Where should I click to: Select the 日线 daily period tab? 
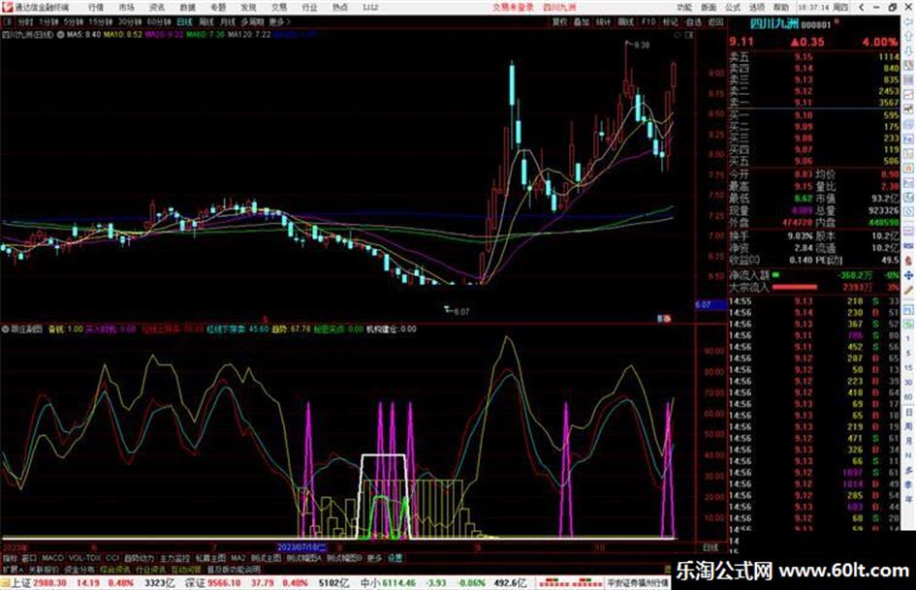(x=184, y=21)
